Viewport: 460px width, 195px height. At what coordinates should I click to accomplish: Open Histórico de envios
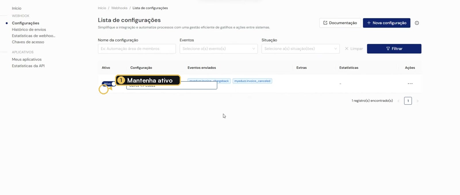tap(29, 30)
